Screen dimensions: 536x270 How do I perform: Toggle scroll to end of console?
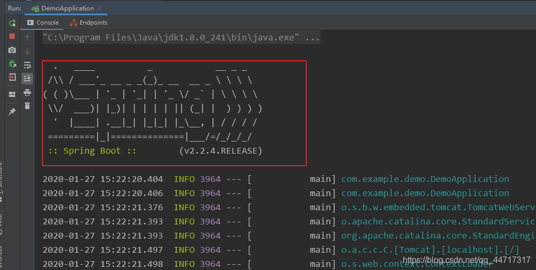(27, 79)
